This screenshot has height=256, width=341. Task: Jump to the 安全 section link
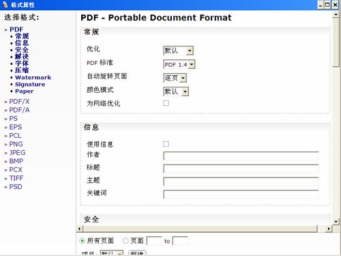22,50
